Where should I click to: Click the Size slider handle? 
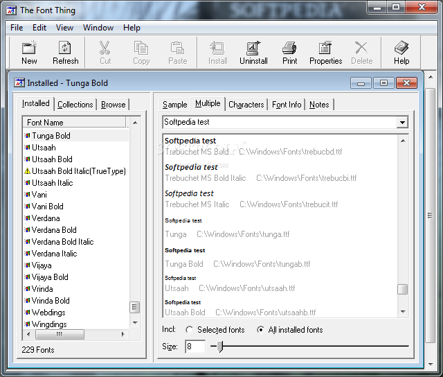click(220, 347)
